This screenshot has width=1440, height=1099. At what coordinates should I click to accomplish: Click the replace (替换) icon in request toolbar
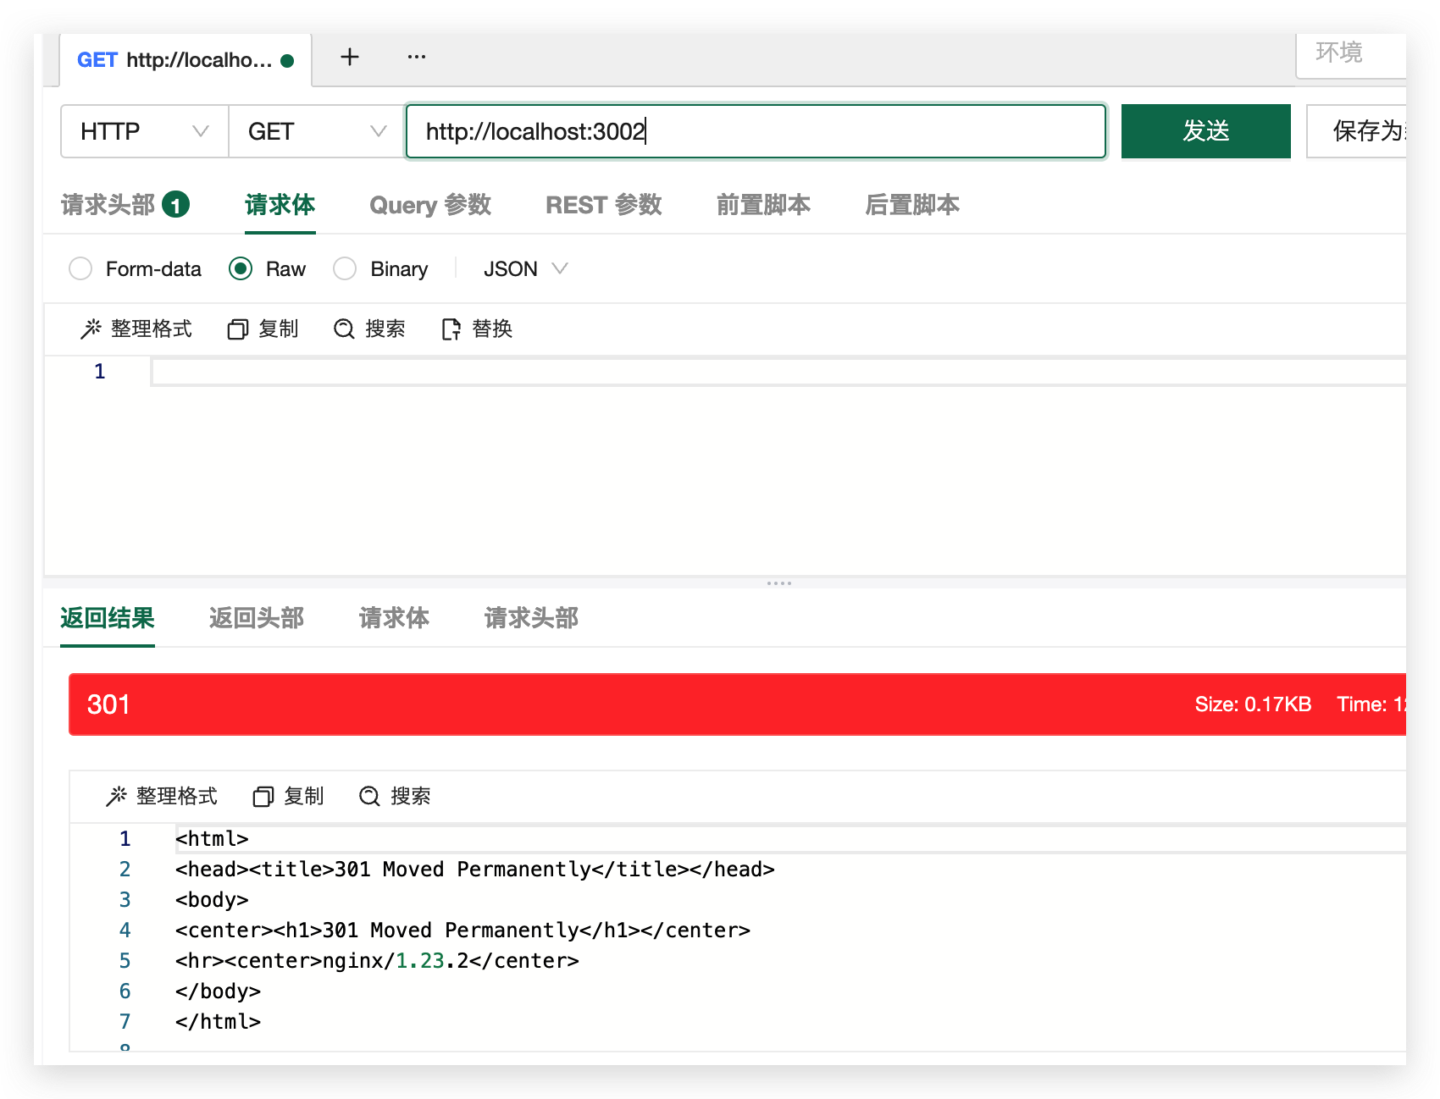[451, 329]
